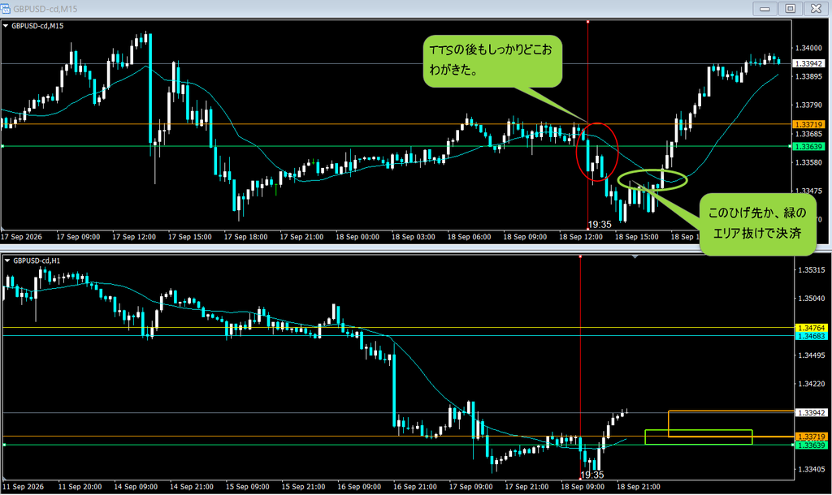Click the green 1.33639 price label on M15
Image resolution: width=832 pixels, height=495 pixels.
tap(808, 146)
